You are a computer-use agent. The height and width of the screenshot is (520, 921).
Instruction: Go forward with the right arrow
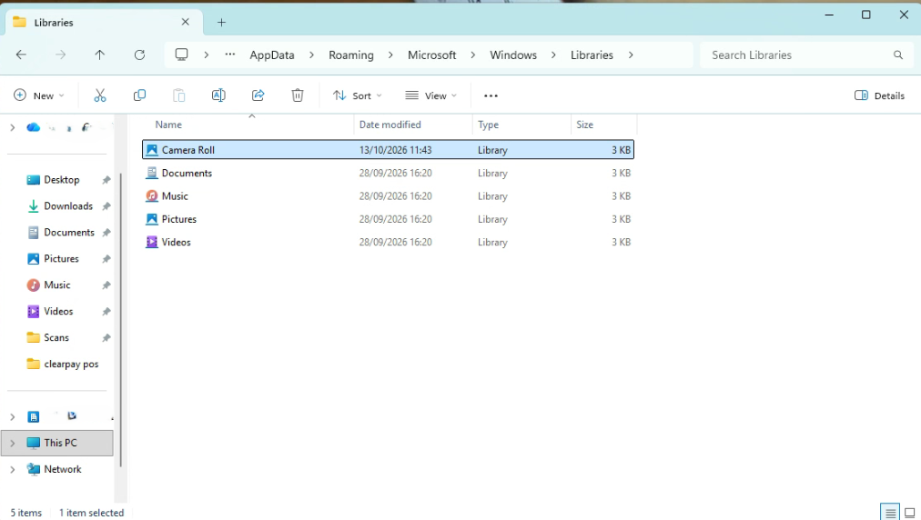coord(60,55)
